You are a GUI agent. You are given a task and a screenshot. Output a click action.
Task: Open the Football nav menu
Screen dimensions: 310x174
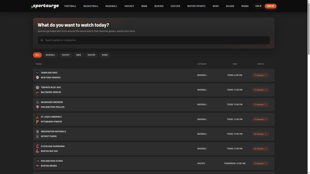click(x=70, y=6)
